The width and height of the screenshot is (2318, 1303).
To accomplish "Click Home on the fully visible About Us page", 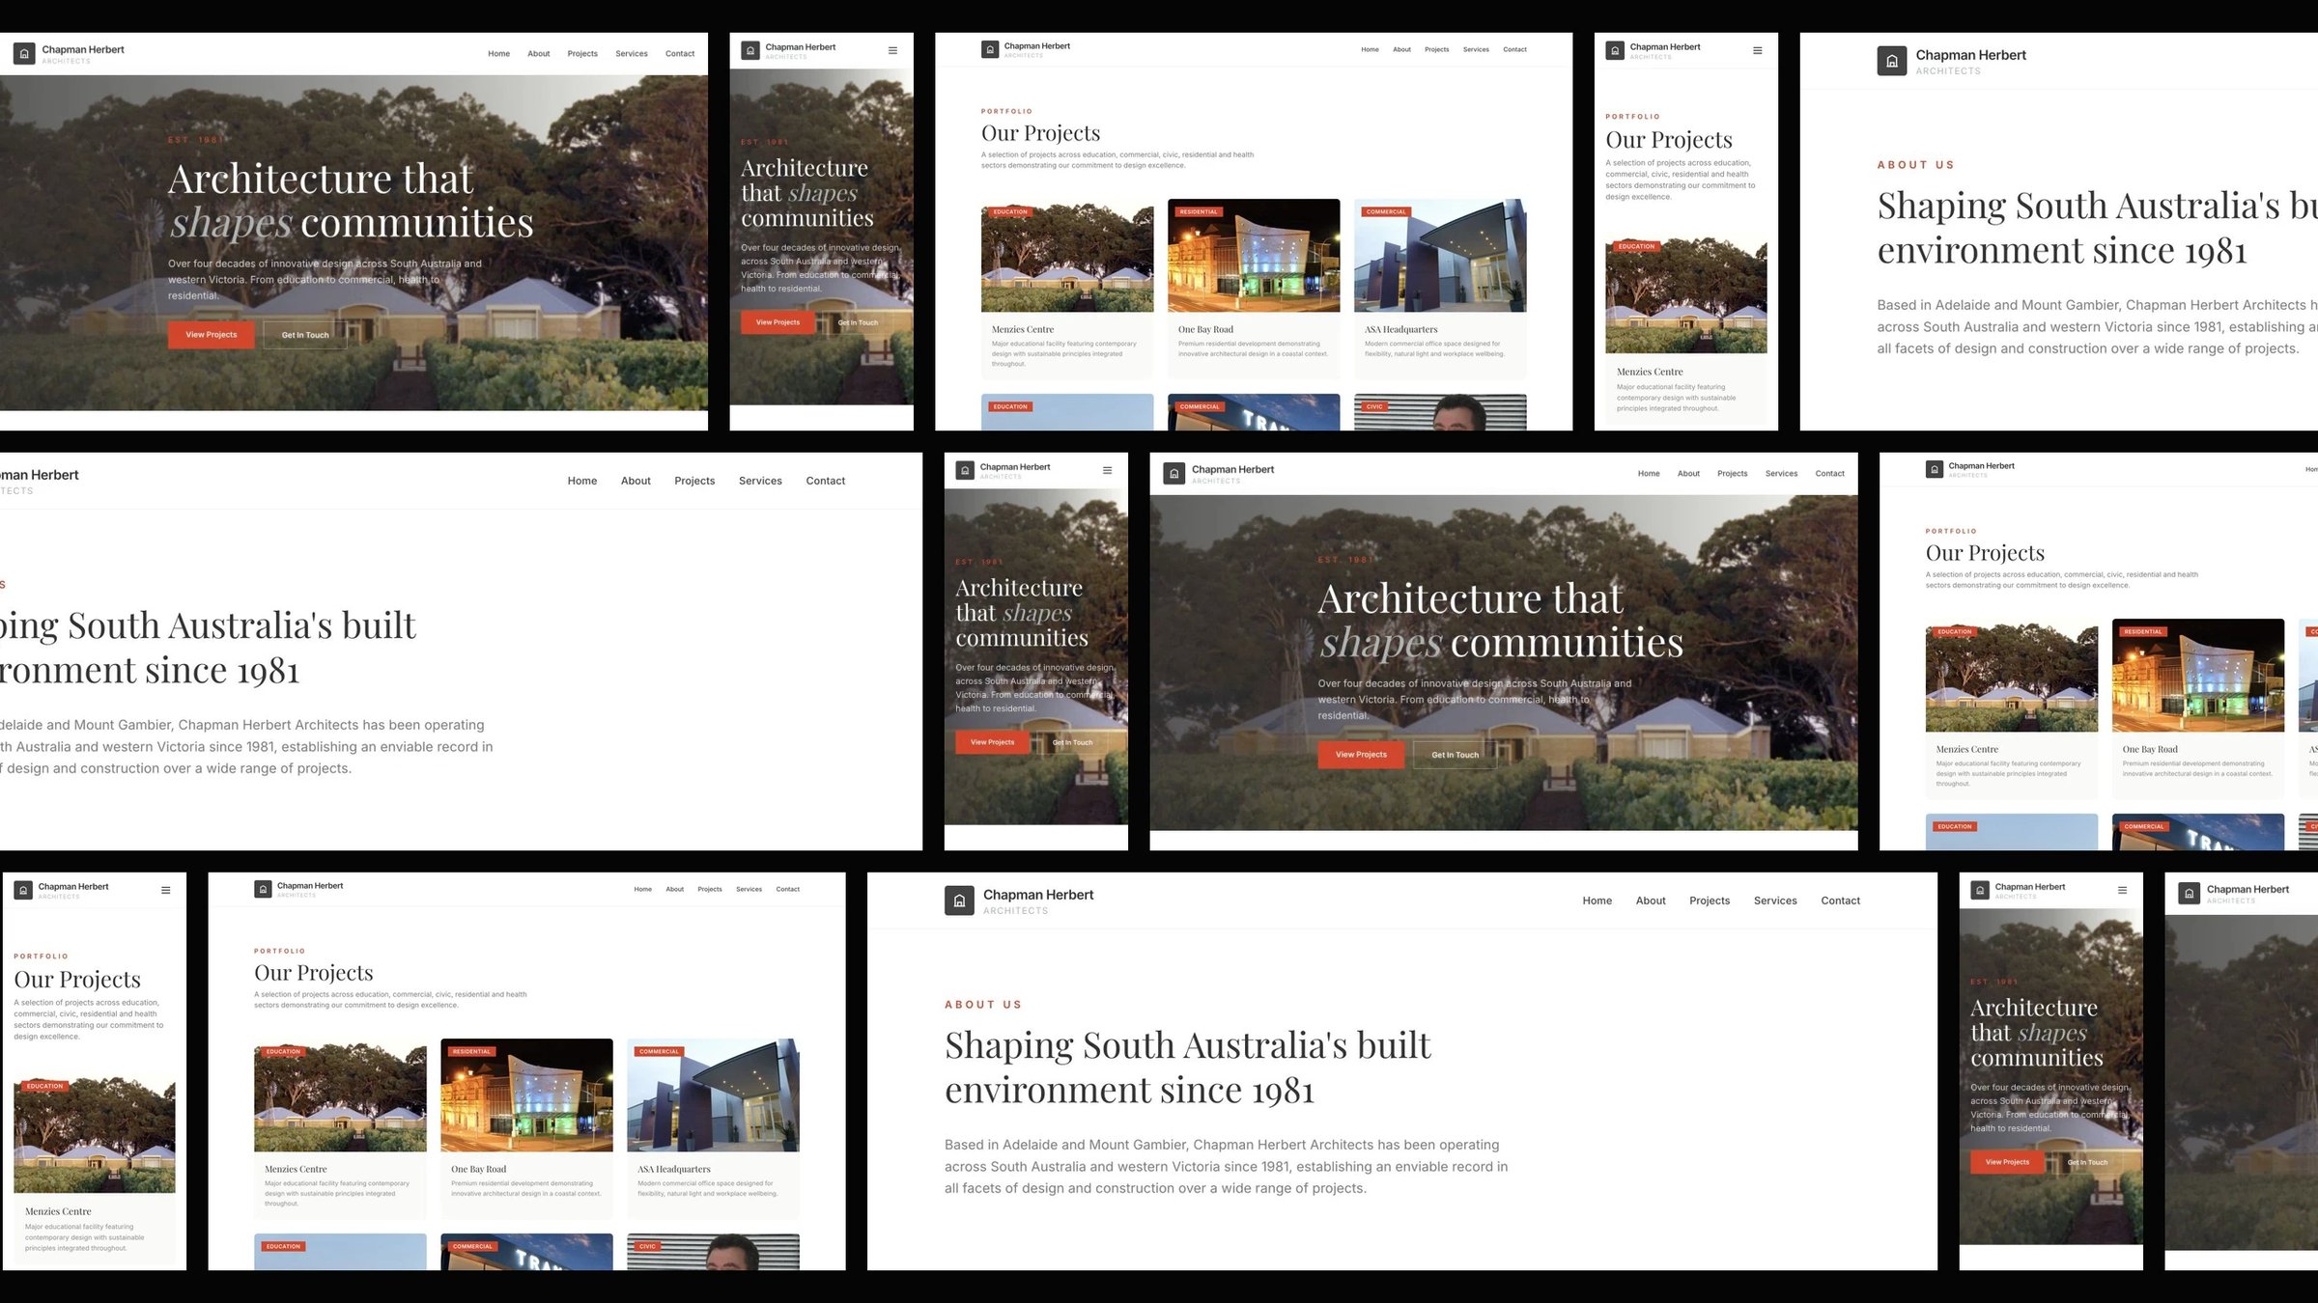I will pyautogui.click(x=1597, y=901).
